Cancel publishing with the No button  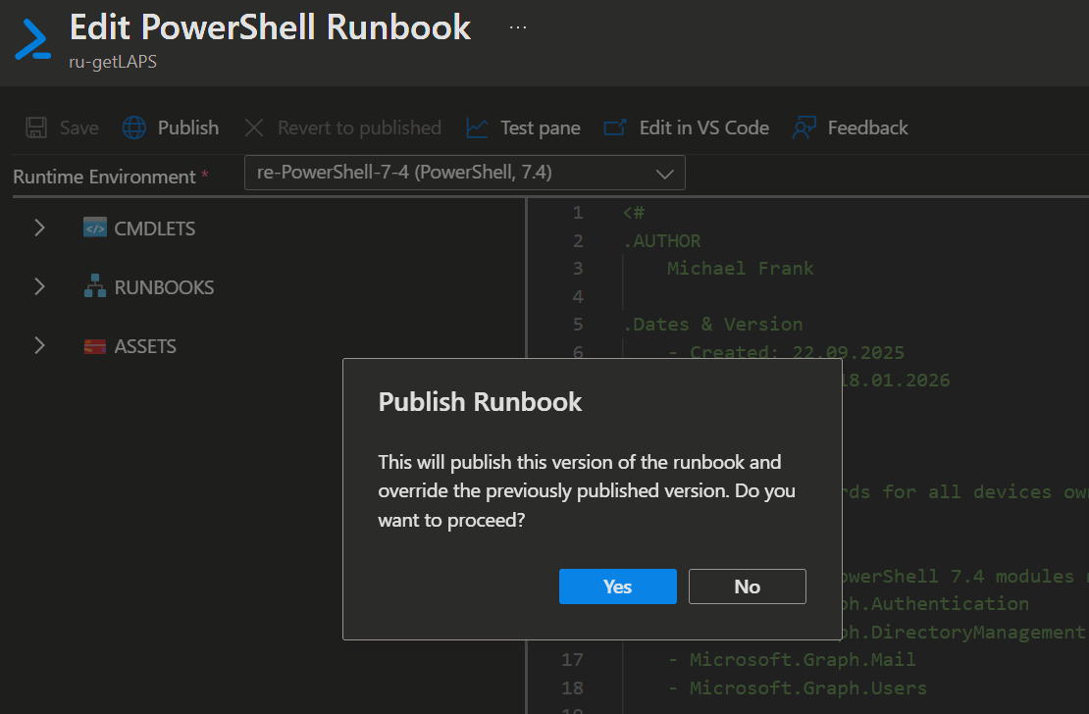click(x=747, y=586)
